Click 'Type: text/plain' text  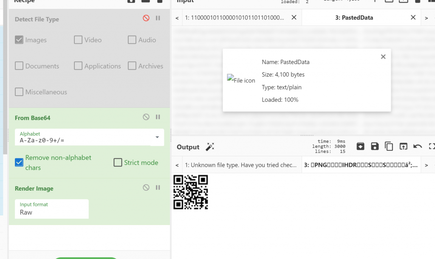coord(282,87)
